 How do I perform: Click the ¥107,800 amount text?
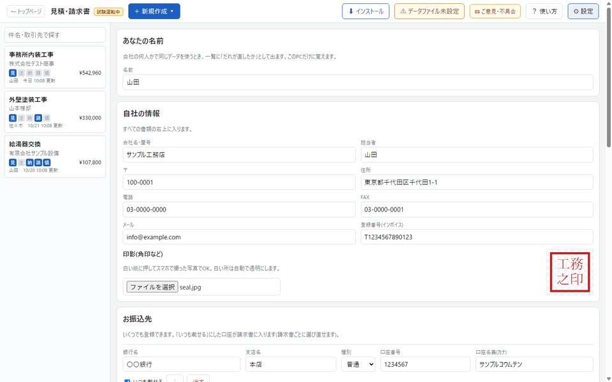[x=90, y=162]
